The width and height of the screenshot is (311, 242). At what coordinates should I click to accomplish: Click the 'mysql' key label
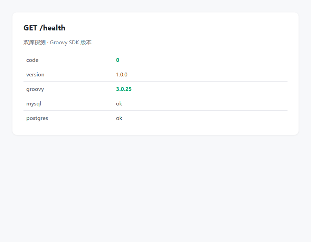pos(34,104)
